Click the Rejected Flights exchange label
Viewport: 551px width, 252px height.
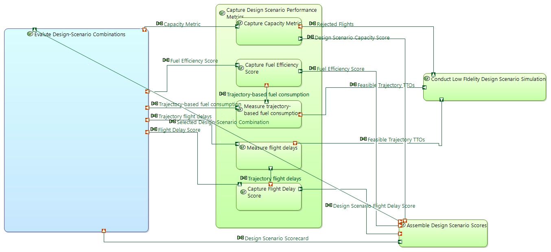(335, 24)
